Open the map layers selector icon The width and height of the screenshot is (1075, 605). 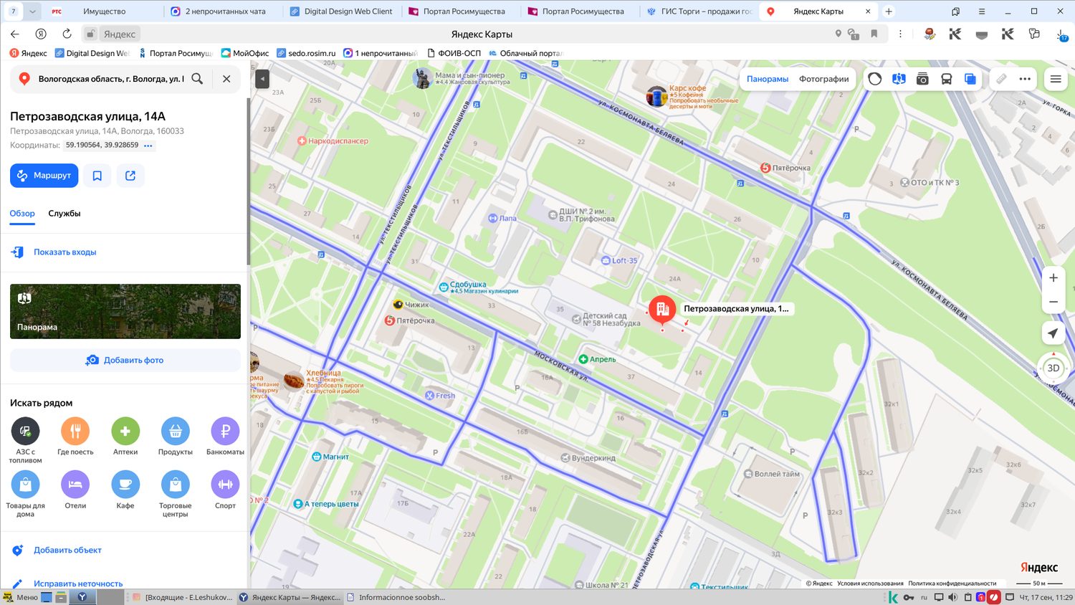pyautogui.click(x=970, y=79)
